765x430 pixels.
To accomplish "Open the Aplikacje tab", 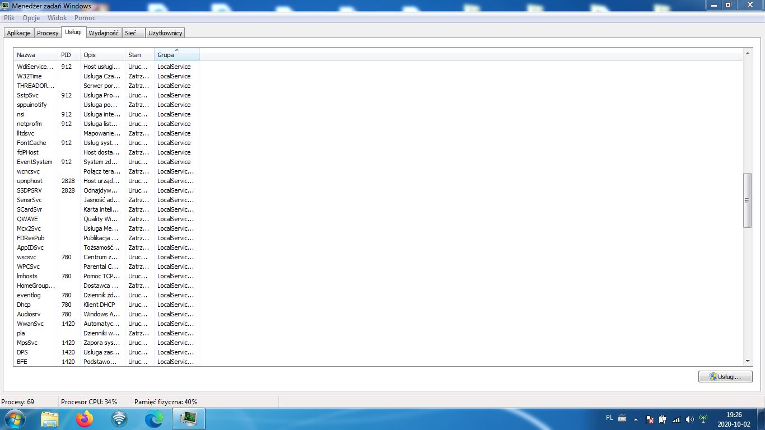I will click(x=18, y=33).
